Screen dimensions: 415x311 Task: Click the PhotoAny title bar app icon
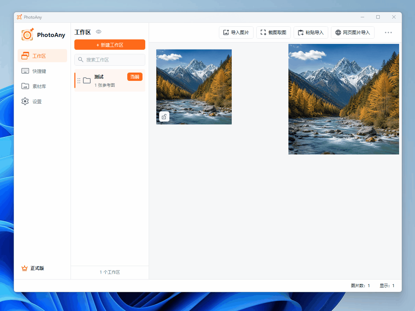(19, 17)
